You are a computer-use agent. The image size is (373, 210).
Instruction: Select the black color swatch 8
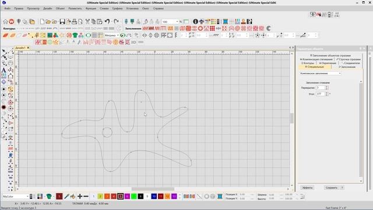(140, 197)
